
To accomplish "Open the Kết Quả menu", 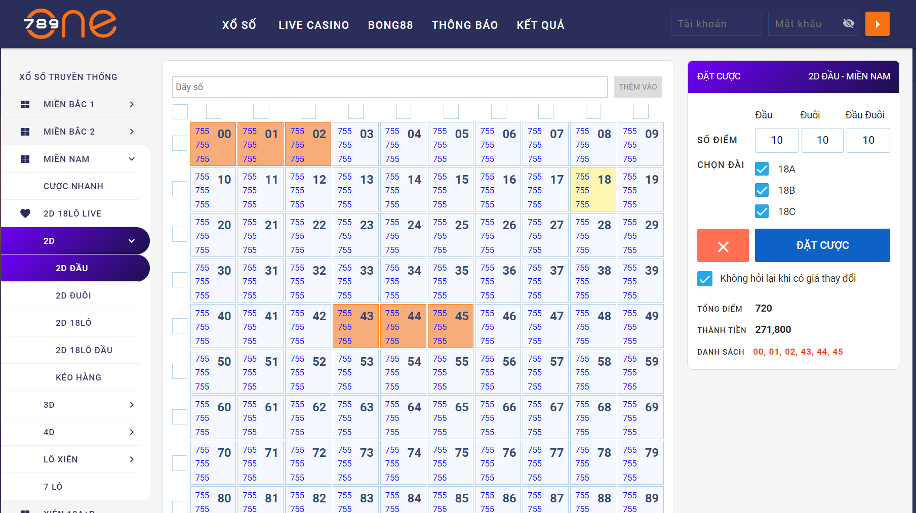I will 540,25.
